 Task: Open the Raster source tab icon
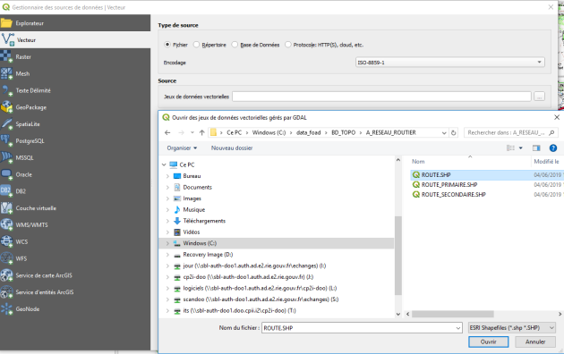point(6,56)
